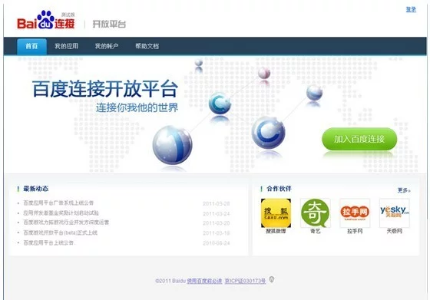Screen dimensions: 430x300
Task: Open news headline beside date 2011-03-24
Action: pos(61,213)
